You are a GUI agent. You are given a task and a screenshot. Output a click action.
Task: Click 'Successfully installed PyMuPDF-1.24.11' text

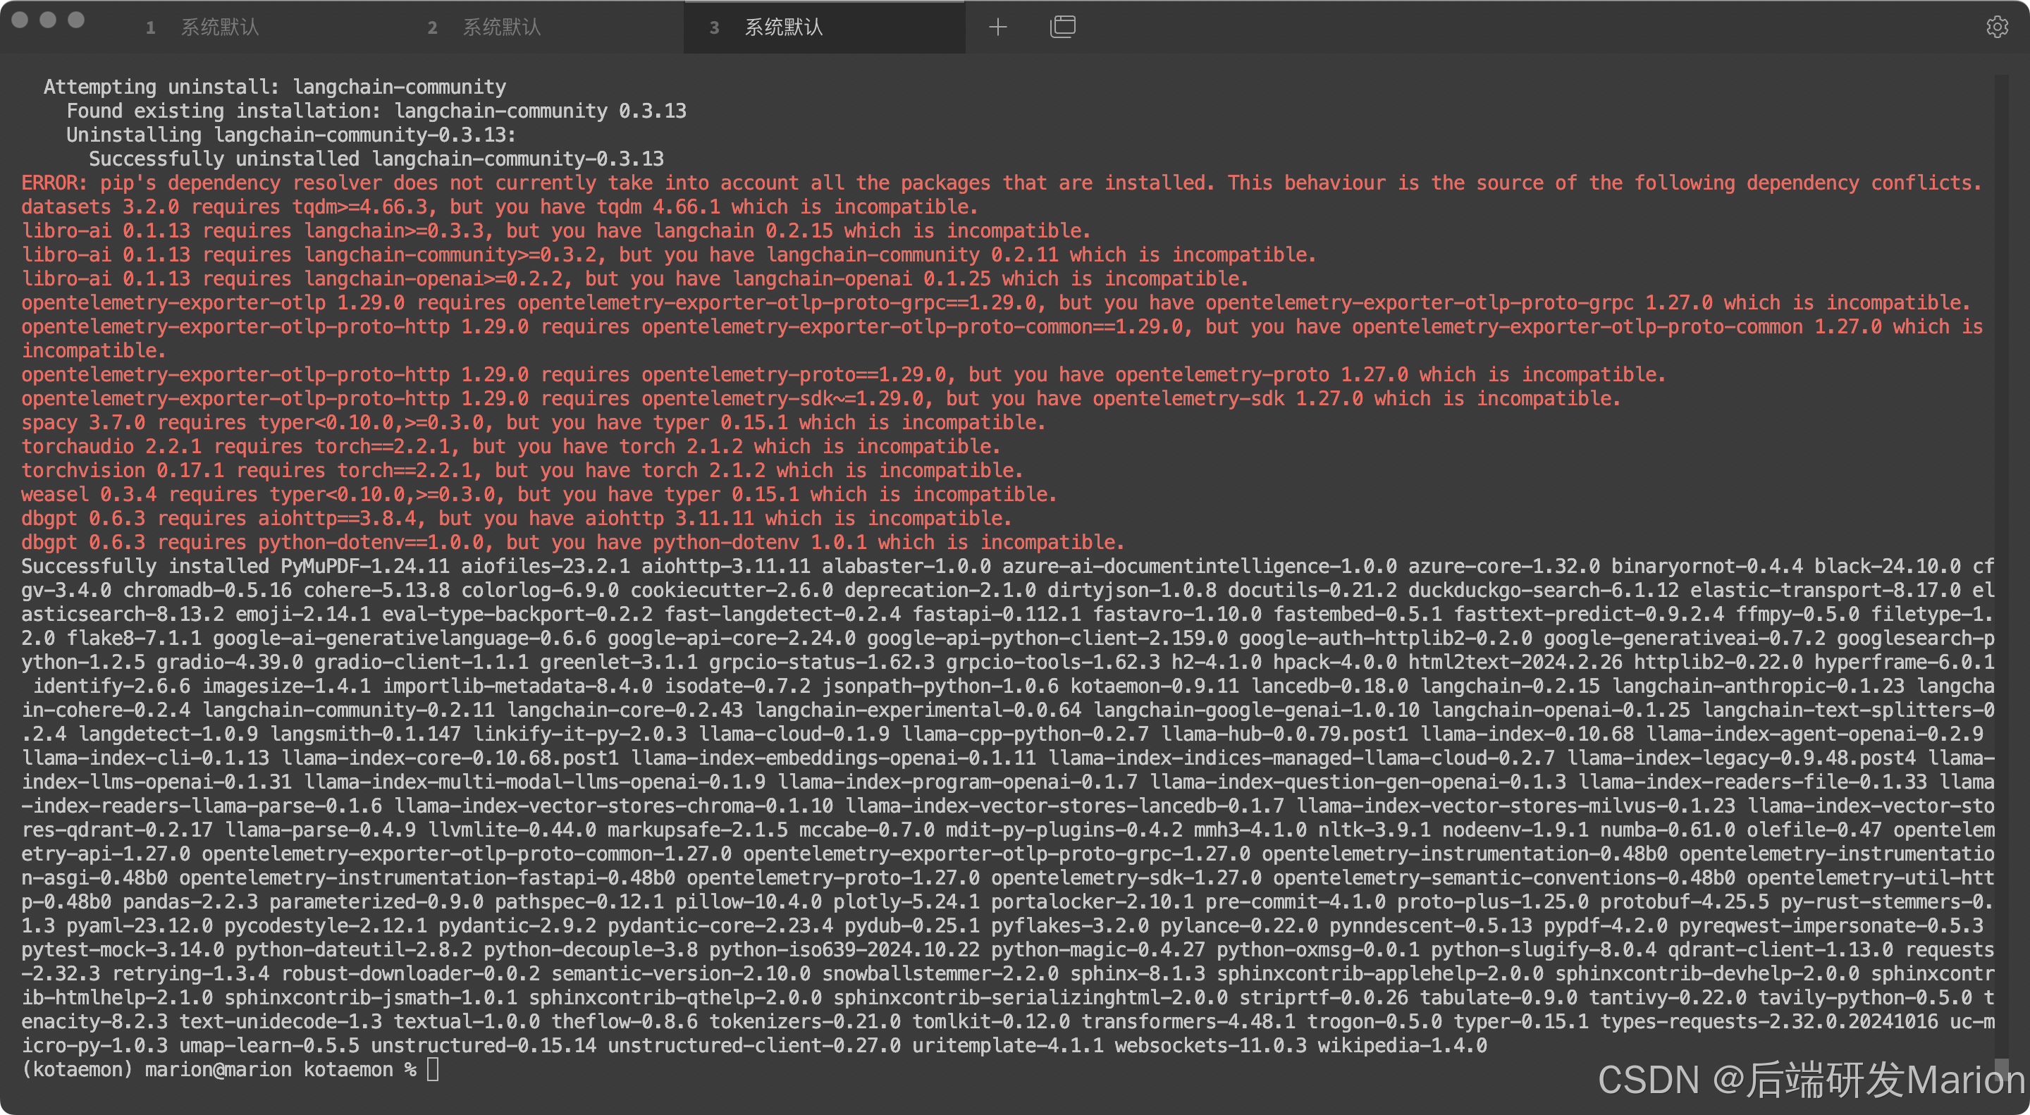tap(235, 566)
